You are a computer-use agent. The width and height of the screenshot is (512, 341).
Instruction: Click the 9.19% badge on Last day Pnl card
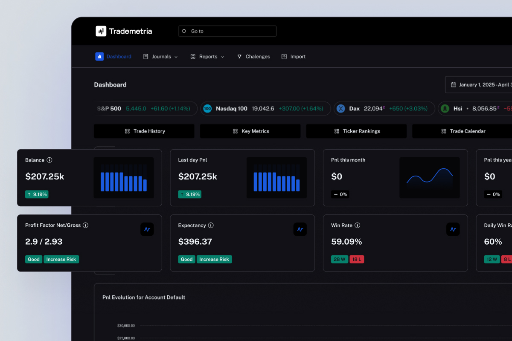click(189, 194)
